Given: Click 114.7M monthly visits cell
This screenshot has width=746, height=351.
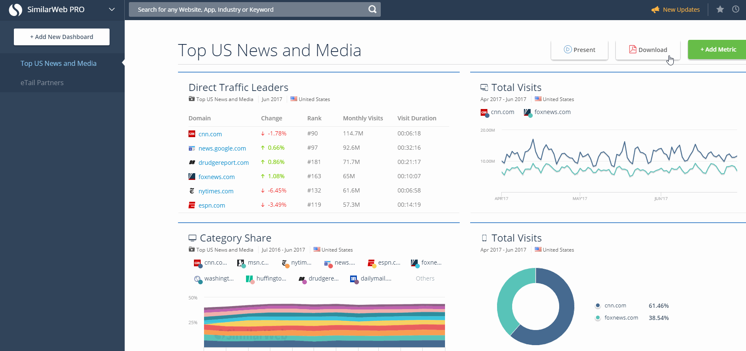Looking at the screenshot, I should [x=353, y=133].
